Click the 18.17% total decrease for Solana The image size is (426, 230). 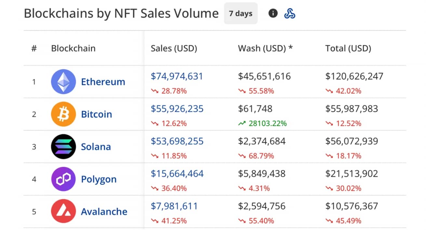[x=343, y=156]
